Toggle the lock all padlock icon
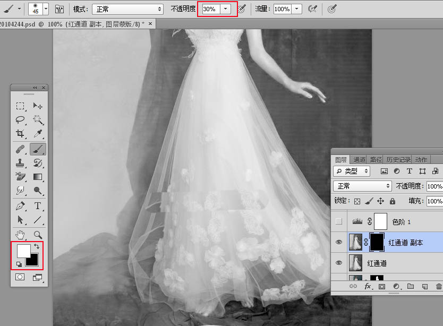This screenshot has width=443, height=326. click(x=392, y=201)
